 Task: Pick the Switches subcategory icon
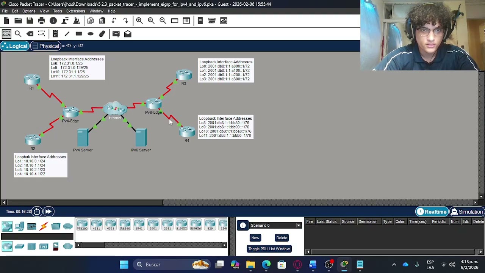[x=19, y=246]
